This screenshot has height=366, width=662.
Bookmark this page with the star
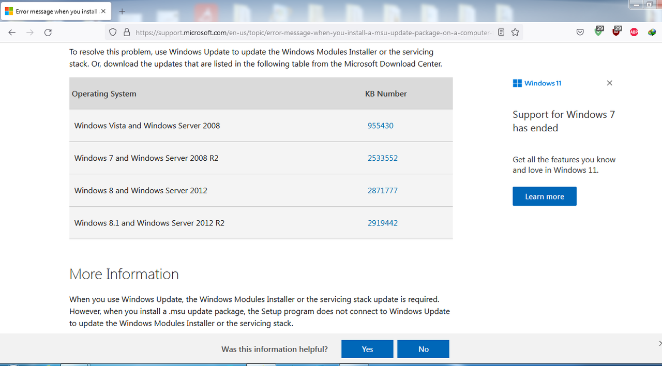515,32
